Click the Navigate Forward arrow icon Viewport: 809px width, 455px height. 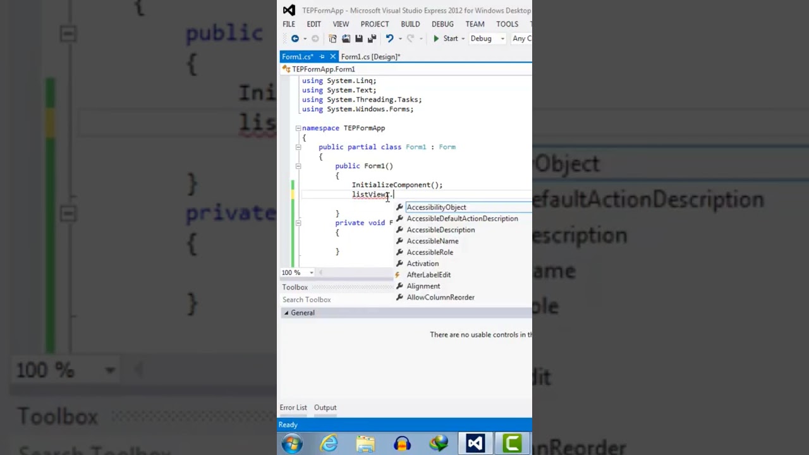pos(315,39)
